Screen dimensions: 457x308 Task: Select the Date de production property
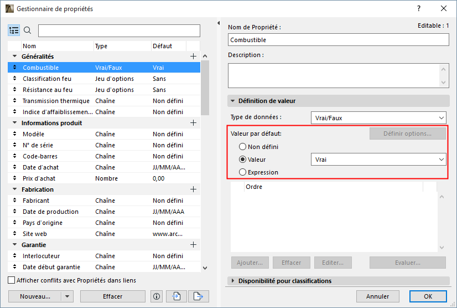click(104, 212)
